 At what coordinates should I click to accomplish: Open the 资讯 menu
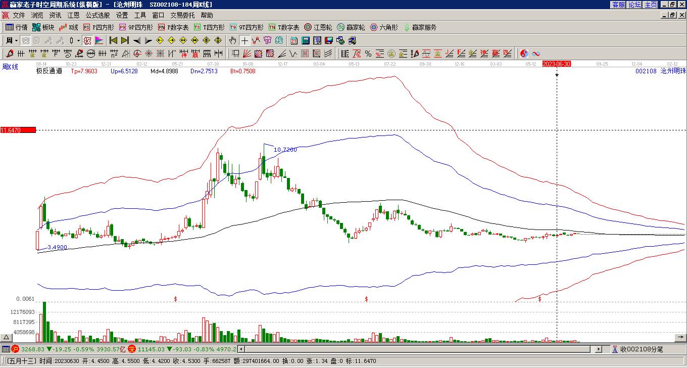tap(55, 16)
